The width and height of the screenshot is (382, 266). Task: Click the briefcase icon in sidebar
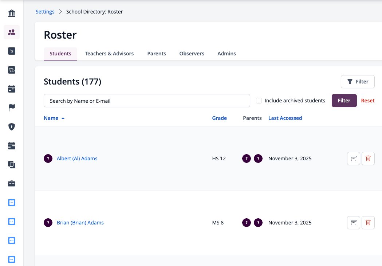click(x=11, y=184)
